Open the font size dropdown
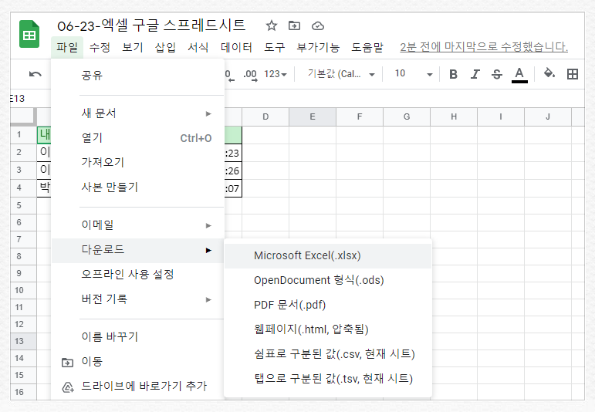Image resolution: width=595 pixels, height=412 pixels. pos(414,74)
